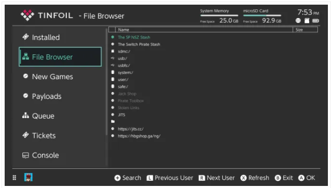Click the user:/ storage icon

(x=113, y=80)
